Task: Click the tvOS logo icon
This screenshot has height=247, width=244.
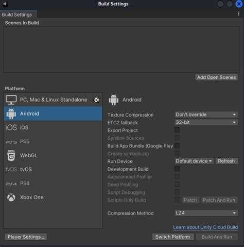Action: tap(11, 170)
